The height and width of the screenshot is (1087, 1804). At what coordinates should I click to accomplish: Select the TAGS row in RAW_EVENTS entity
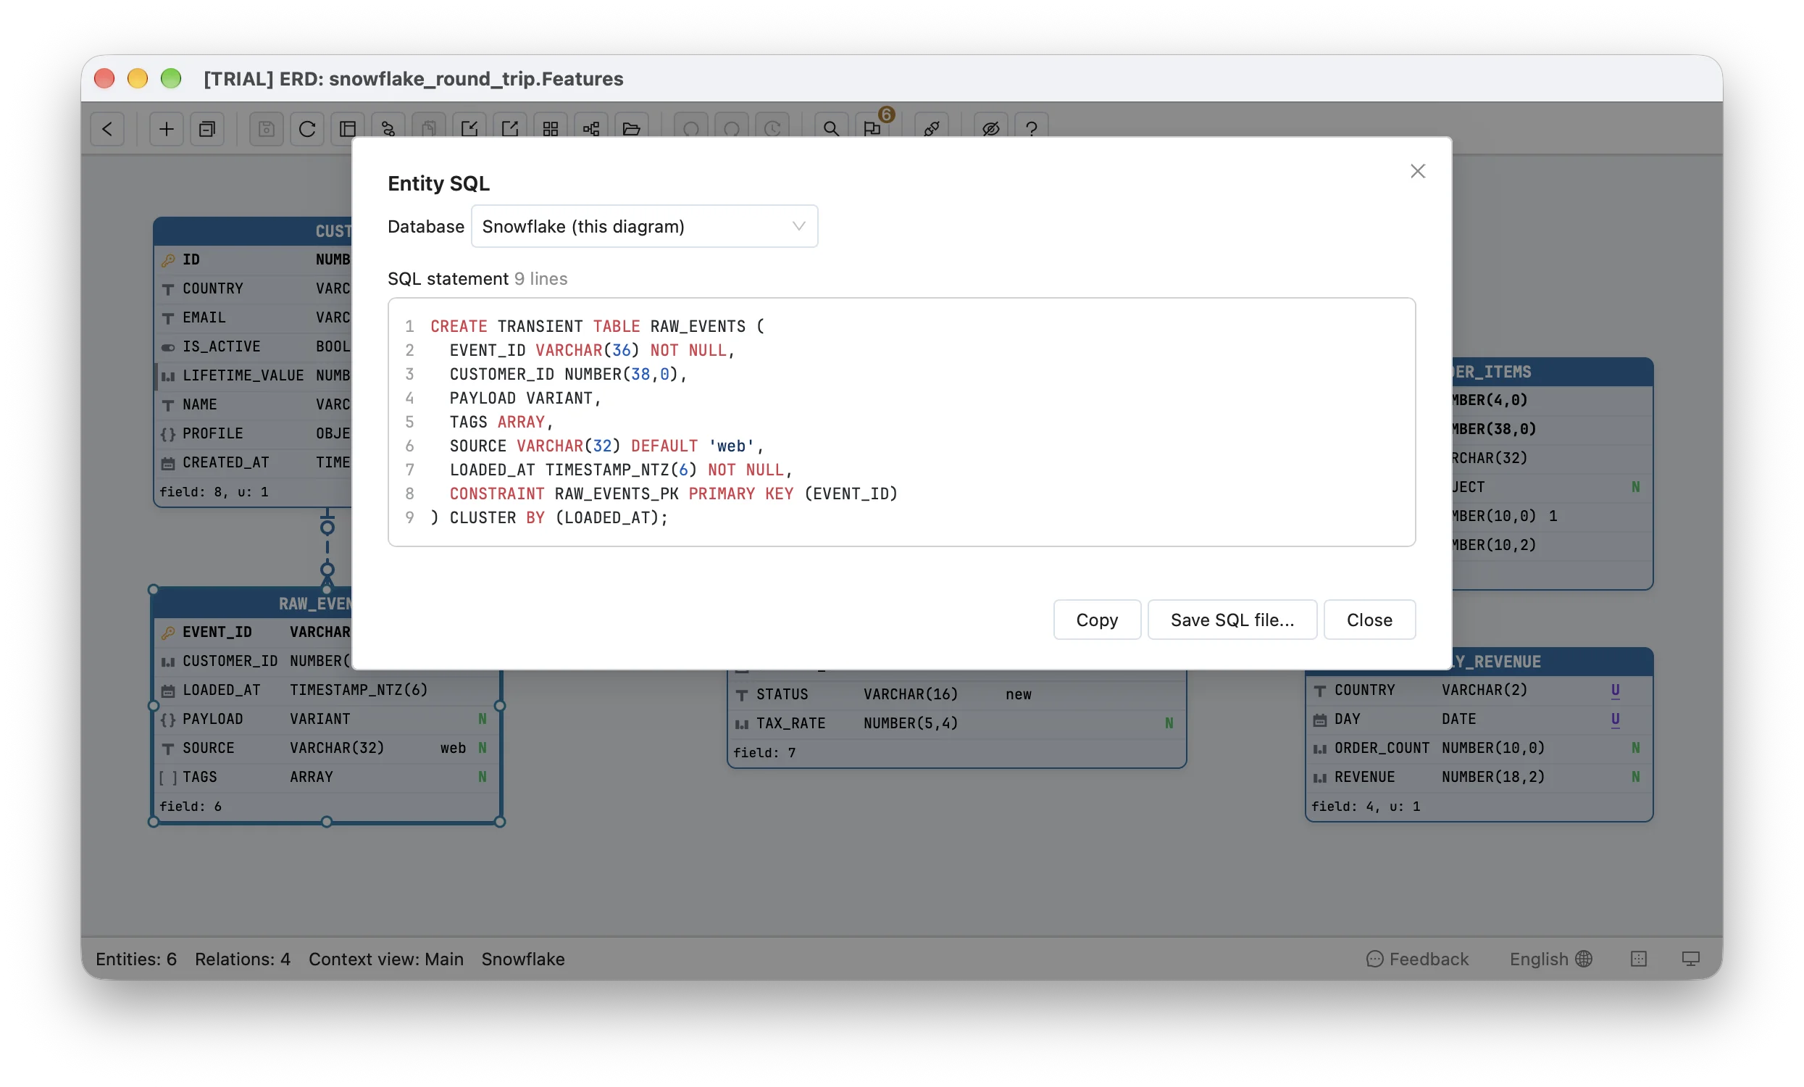(327, 776)
